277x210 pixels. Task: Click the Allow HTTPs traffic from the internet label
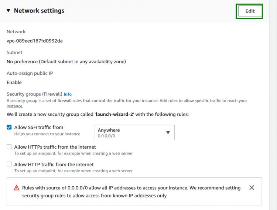coord(55,147)
